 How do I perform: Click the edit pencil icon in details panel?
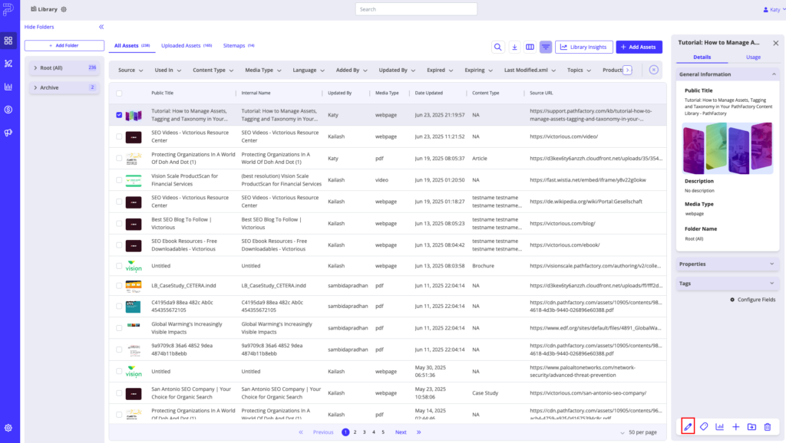[x=688, y=426]
